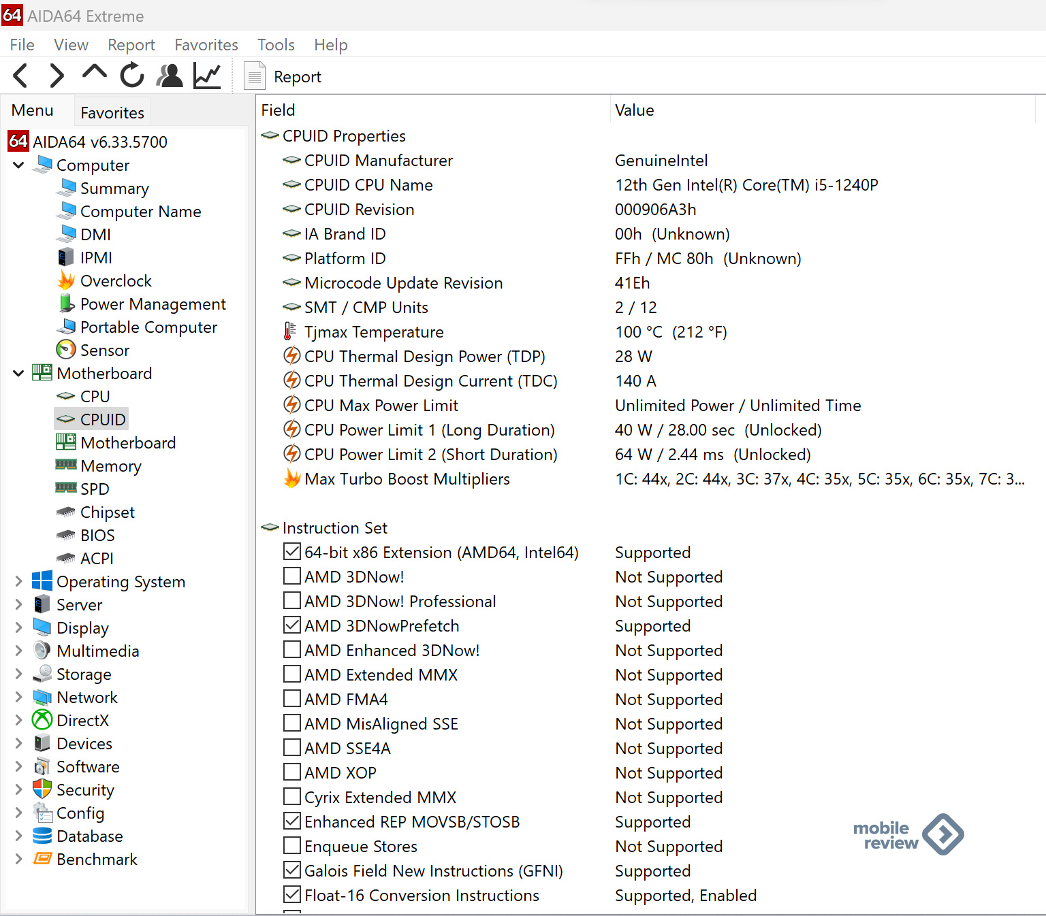Open the user profile toolbar icon
The width and height of the screenshot is (1046, 916).
170,76
